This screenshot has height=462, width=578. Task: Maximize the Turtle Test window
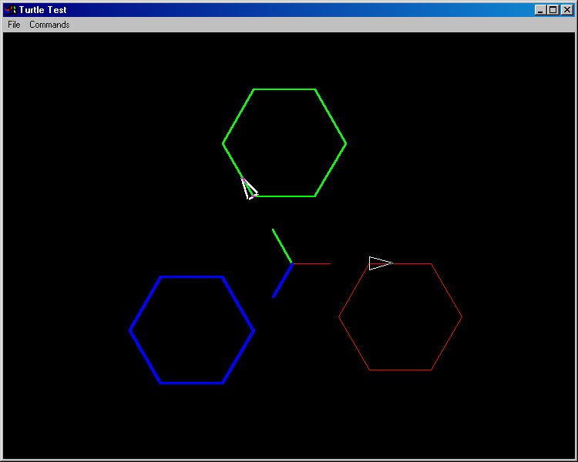coord(553,10)
